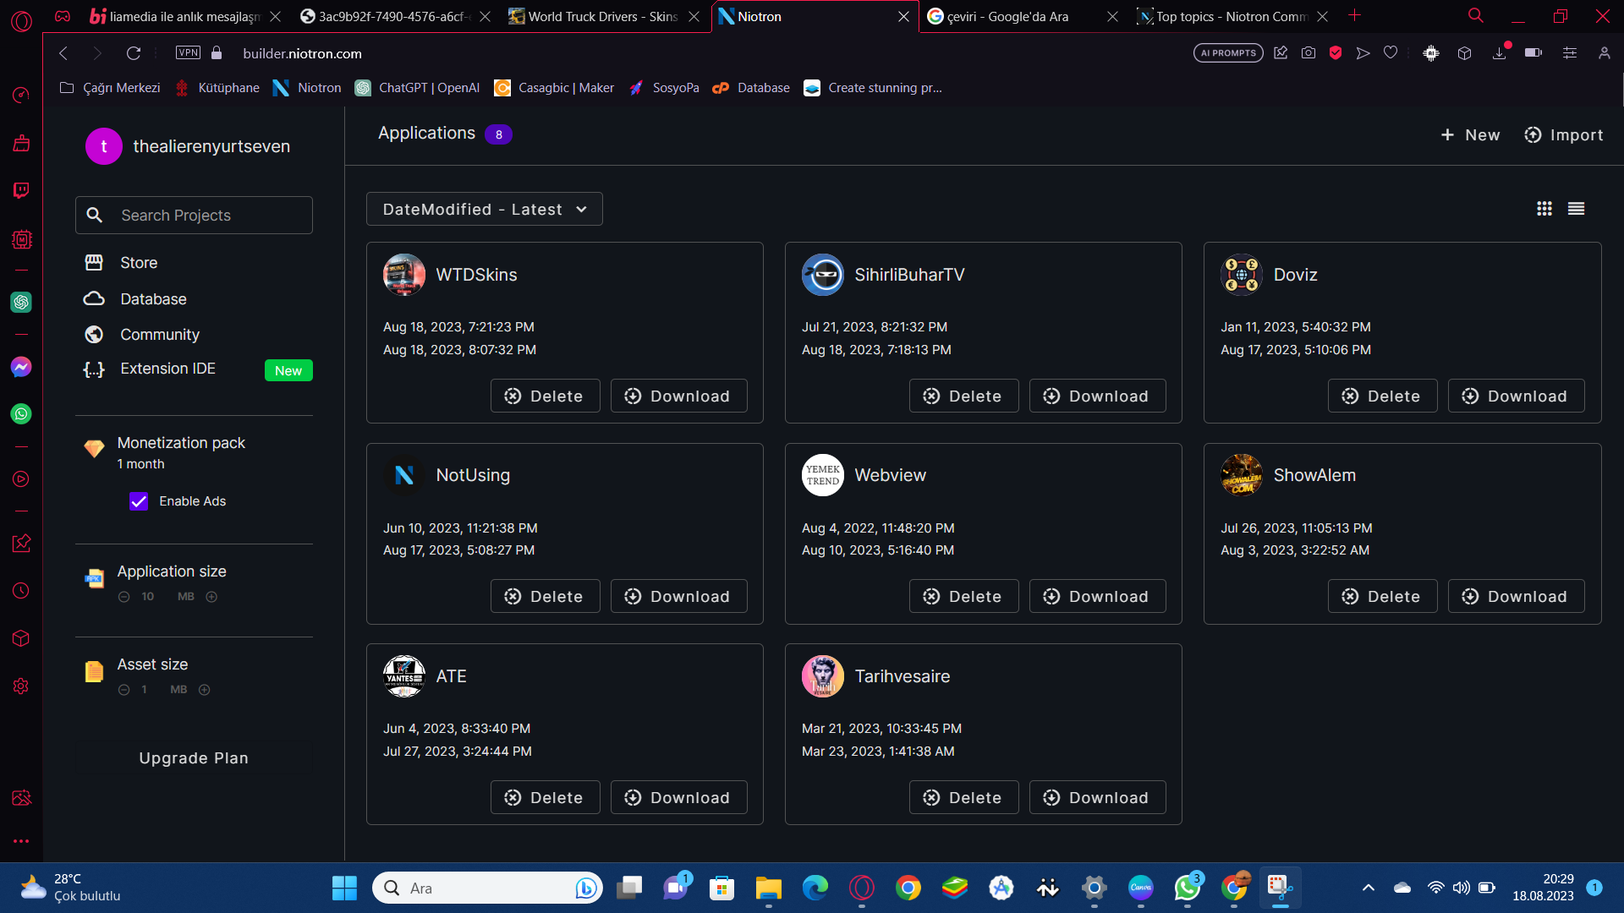Image resolution: width=1624 pixels, height=913 pixels.
Task: Open ChatGPT icon in Opera sidebar
Action: [21, 302]
